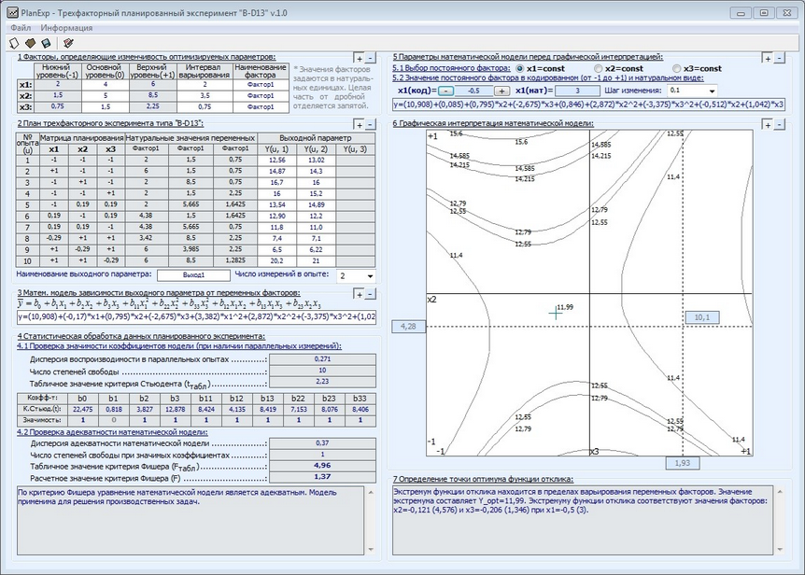Click the save floppy disk toolbar icon

[x=46, y=43]
